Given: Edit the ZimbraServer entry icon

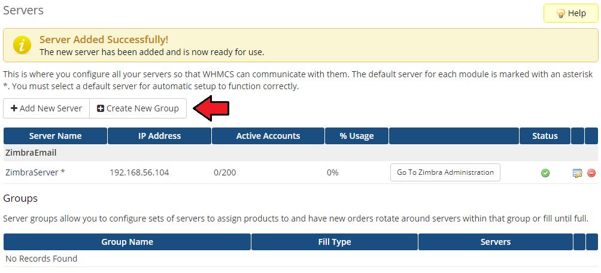Looking at the screenshot, I should coord(578,173).
